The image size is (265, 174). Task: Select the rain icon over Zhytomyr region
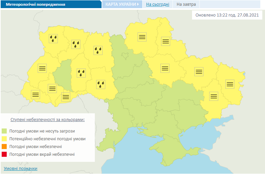(98, 50)
